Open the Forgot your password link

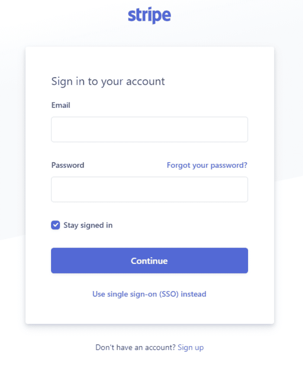[207, 165]
